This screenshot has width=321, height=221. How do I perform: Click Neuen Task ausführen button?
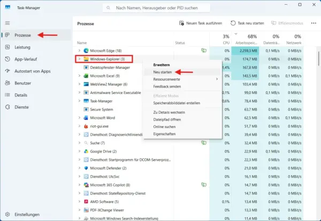point(201,23)
